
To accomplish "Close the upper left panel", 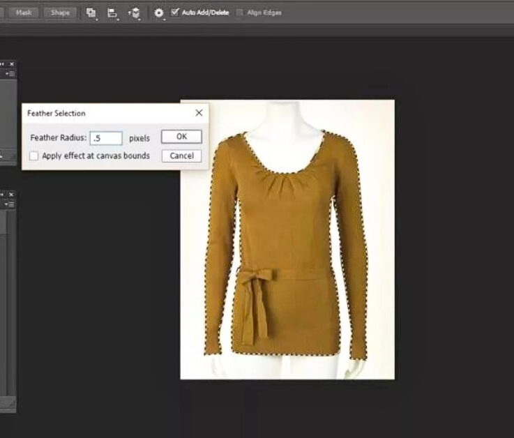I will pyautogui.click(x=12, y=64).
